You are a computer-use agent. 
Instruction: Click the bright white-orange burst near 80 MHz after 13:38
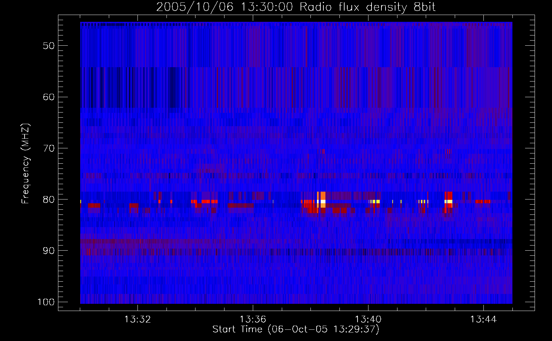point(321,200)
